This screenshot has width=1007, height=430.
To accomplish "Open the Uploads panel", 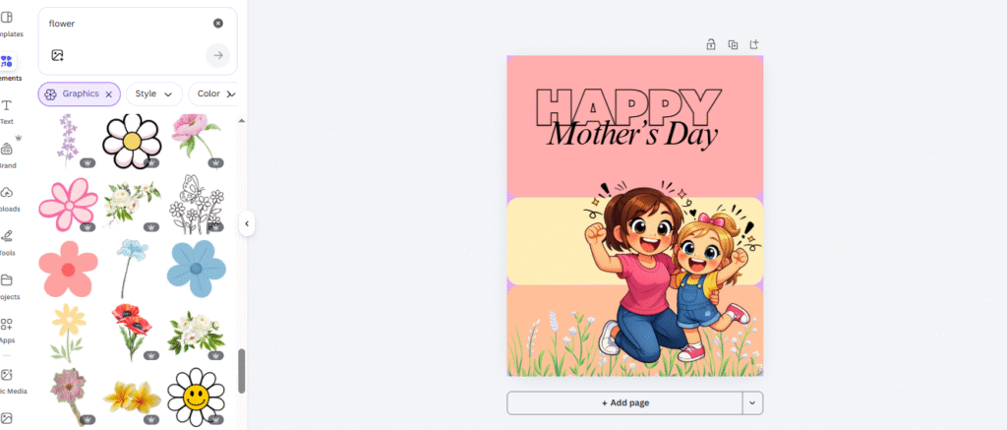I will point(7,198).
